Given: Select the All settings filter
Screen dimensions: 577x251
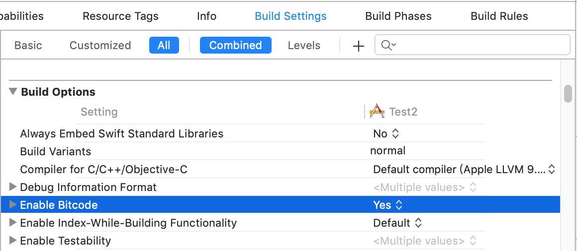Looking at the screenshot, I should point(164,45).
